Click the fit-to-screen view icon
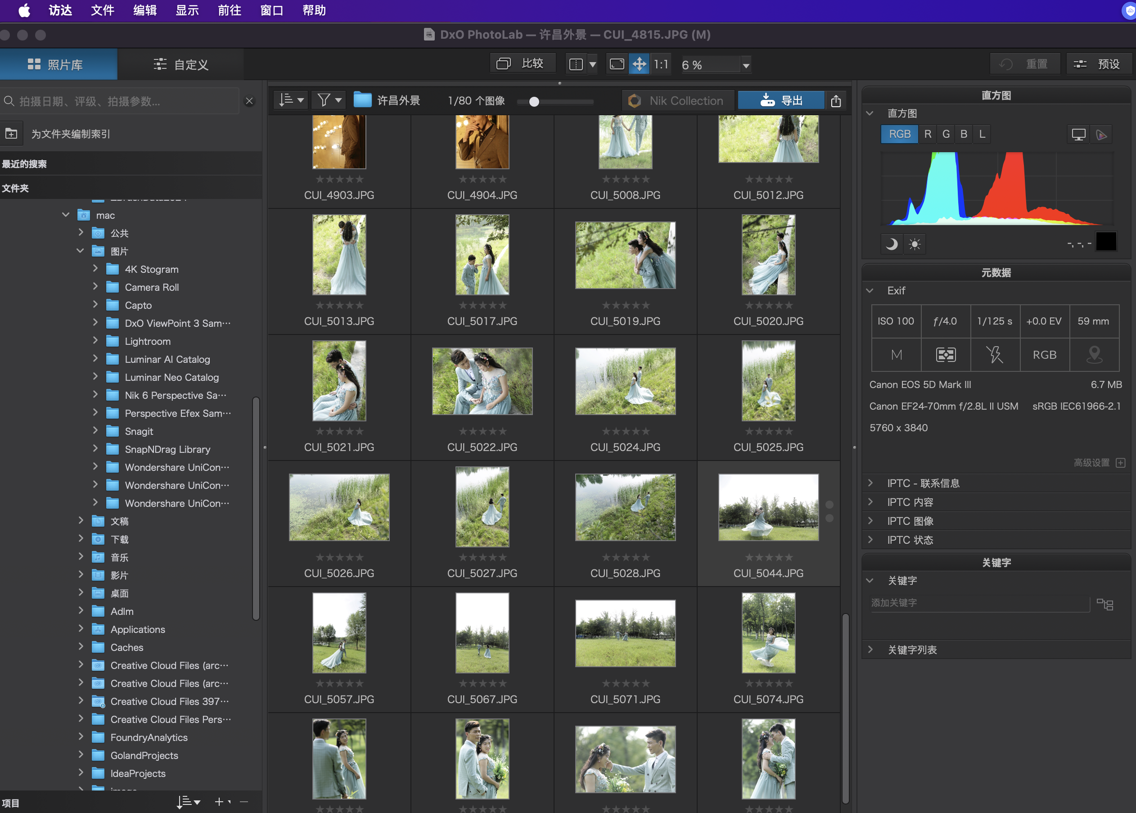1136x813 pixels. (617, 64)
